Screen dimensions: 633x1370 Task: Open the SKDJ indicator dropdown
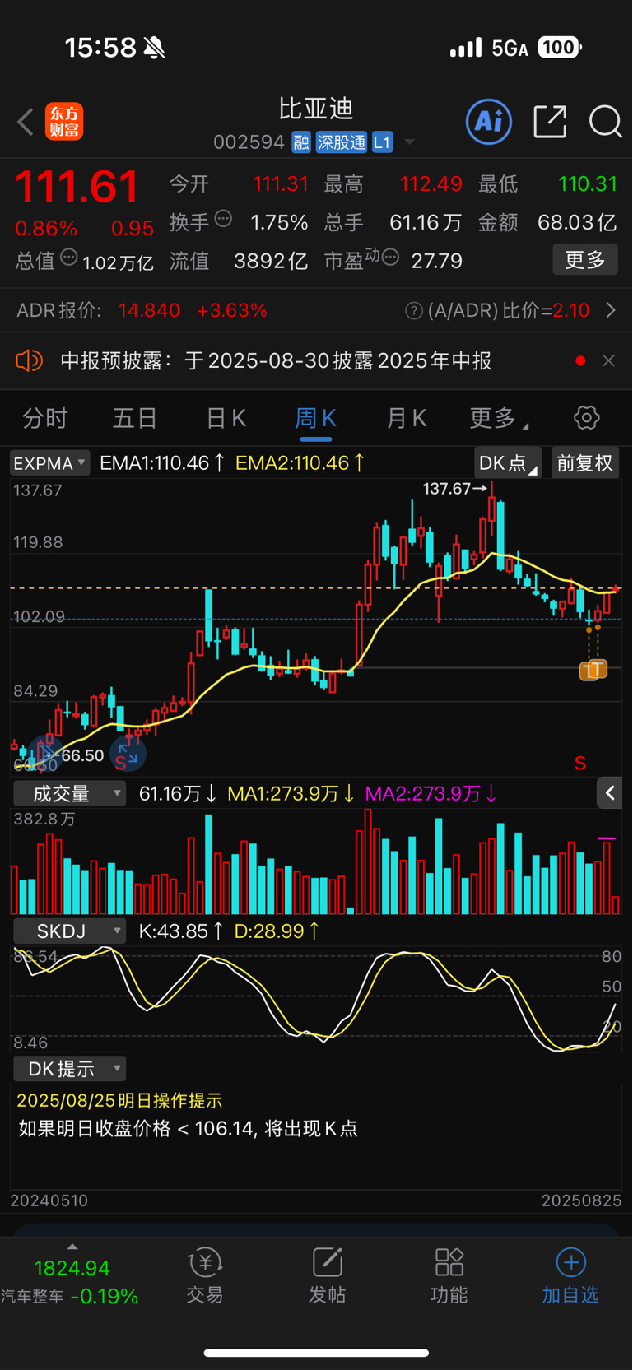[x=70, y=931]
